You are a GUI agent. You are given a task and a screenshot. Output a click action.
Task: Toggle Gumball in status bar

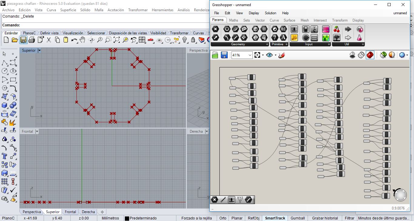pyautogui.click(x=298, y=218)
